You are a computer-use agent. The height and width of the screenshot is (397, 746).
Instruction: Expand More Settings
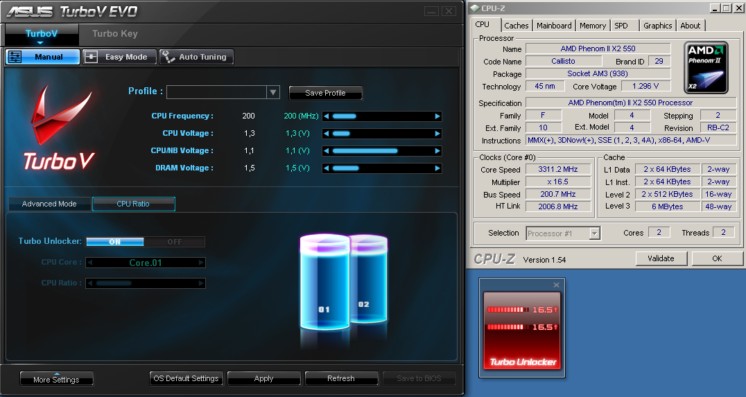point(57,379)
